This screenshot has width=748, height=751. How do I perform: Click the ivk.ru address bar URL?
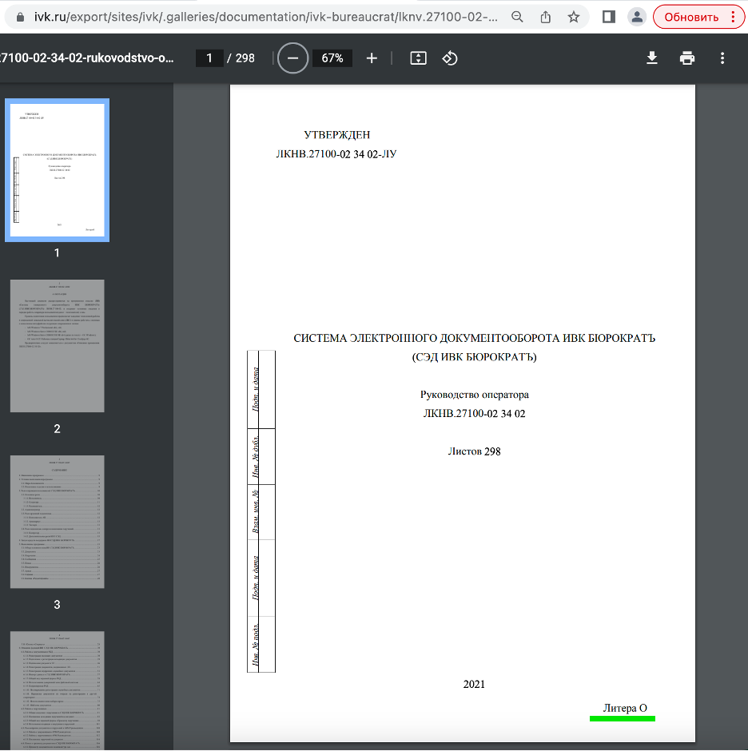(256, 16)
